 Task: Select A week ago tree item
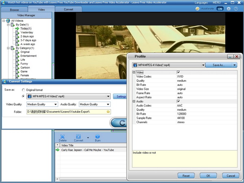pos(28,44)
